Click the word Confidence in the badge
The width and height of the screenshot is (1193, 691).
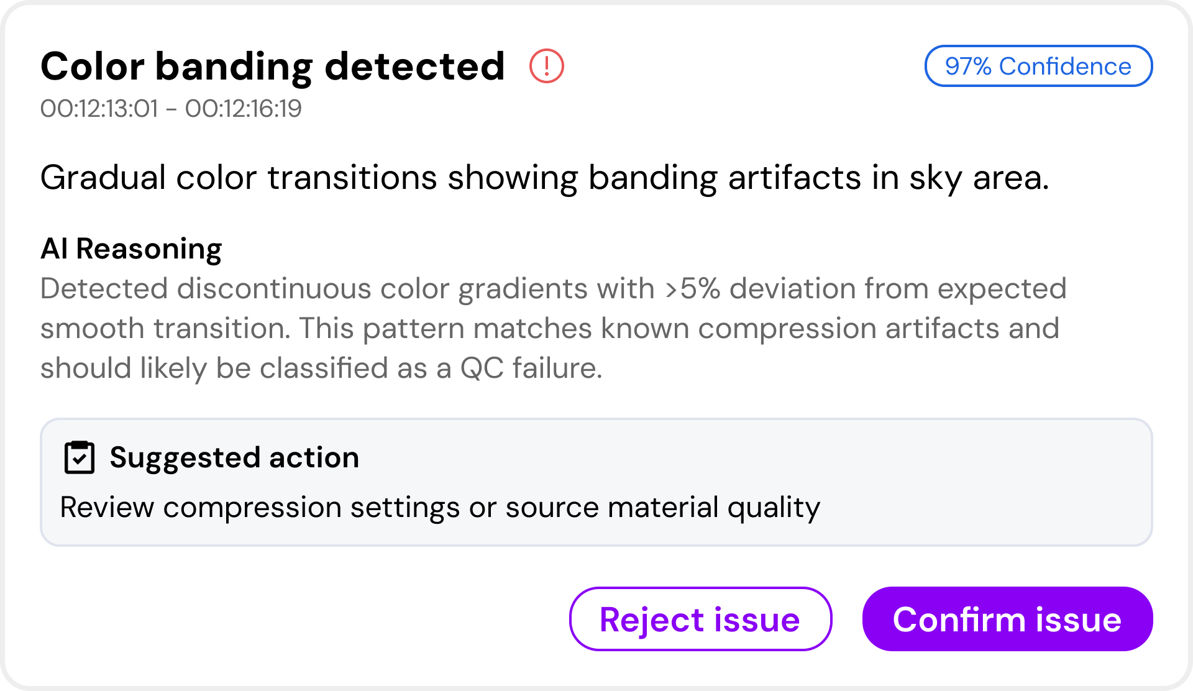coord(1065,66)
